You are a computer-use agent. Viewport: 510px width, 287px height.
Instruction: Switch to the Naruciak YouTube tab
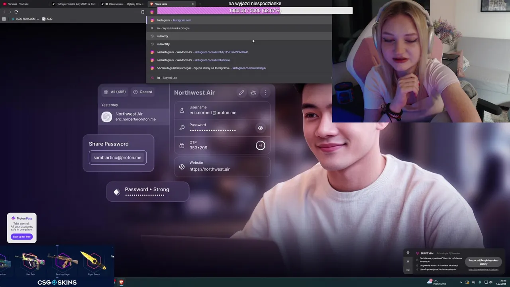tap(24, 4)
